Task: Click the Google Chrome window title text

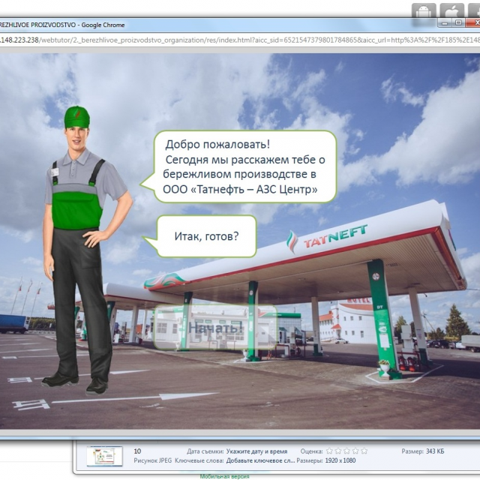Action: (x=62, y=25)
